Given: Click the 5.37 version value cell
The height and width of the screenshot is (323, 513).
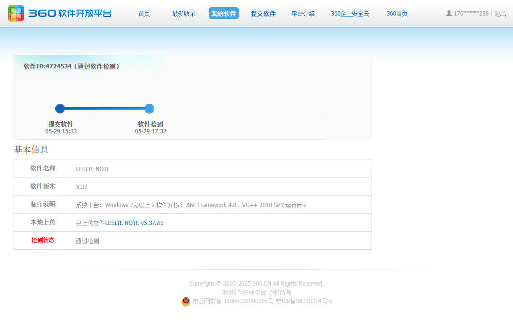Looking at the screenshot, I should [222, 187].
